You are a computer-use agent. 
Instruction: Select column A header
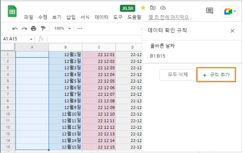(32, 47)
